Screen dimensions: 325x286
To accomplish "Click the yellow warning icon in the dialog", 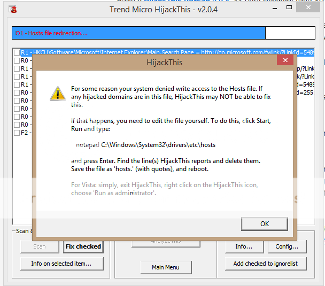I will [x=58, y=94].
